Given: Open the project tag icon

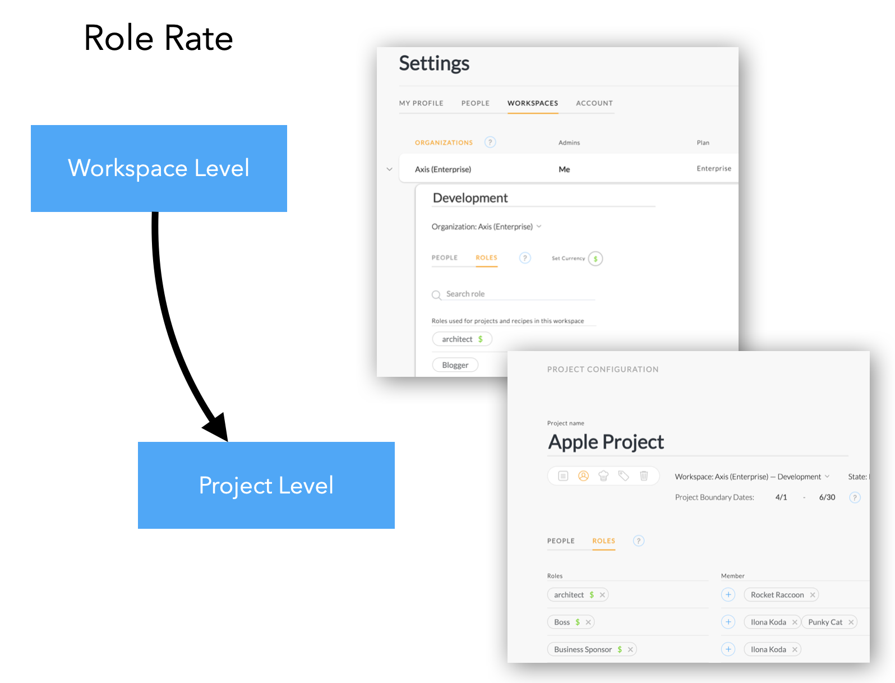Looking at the screenshot, I should tap(624, 476).
